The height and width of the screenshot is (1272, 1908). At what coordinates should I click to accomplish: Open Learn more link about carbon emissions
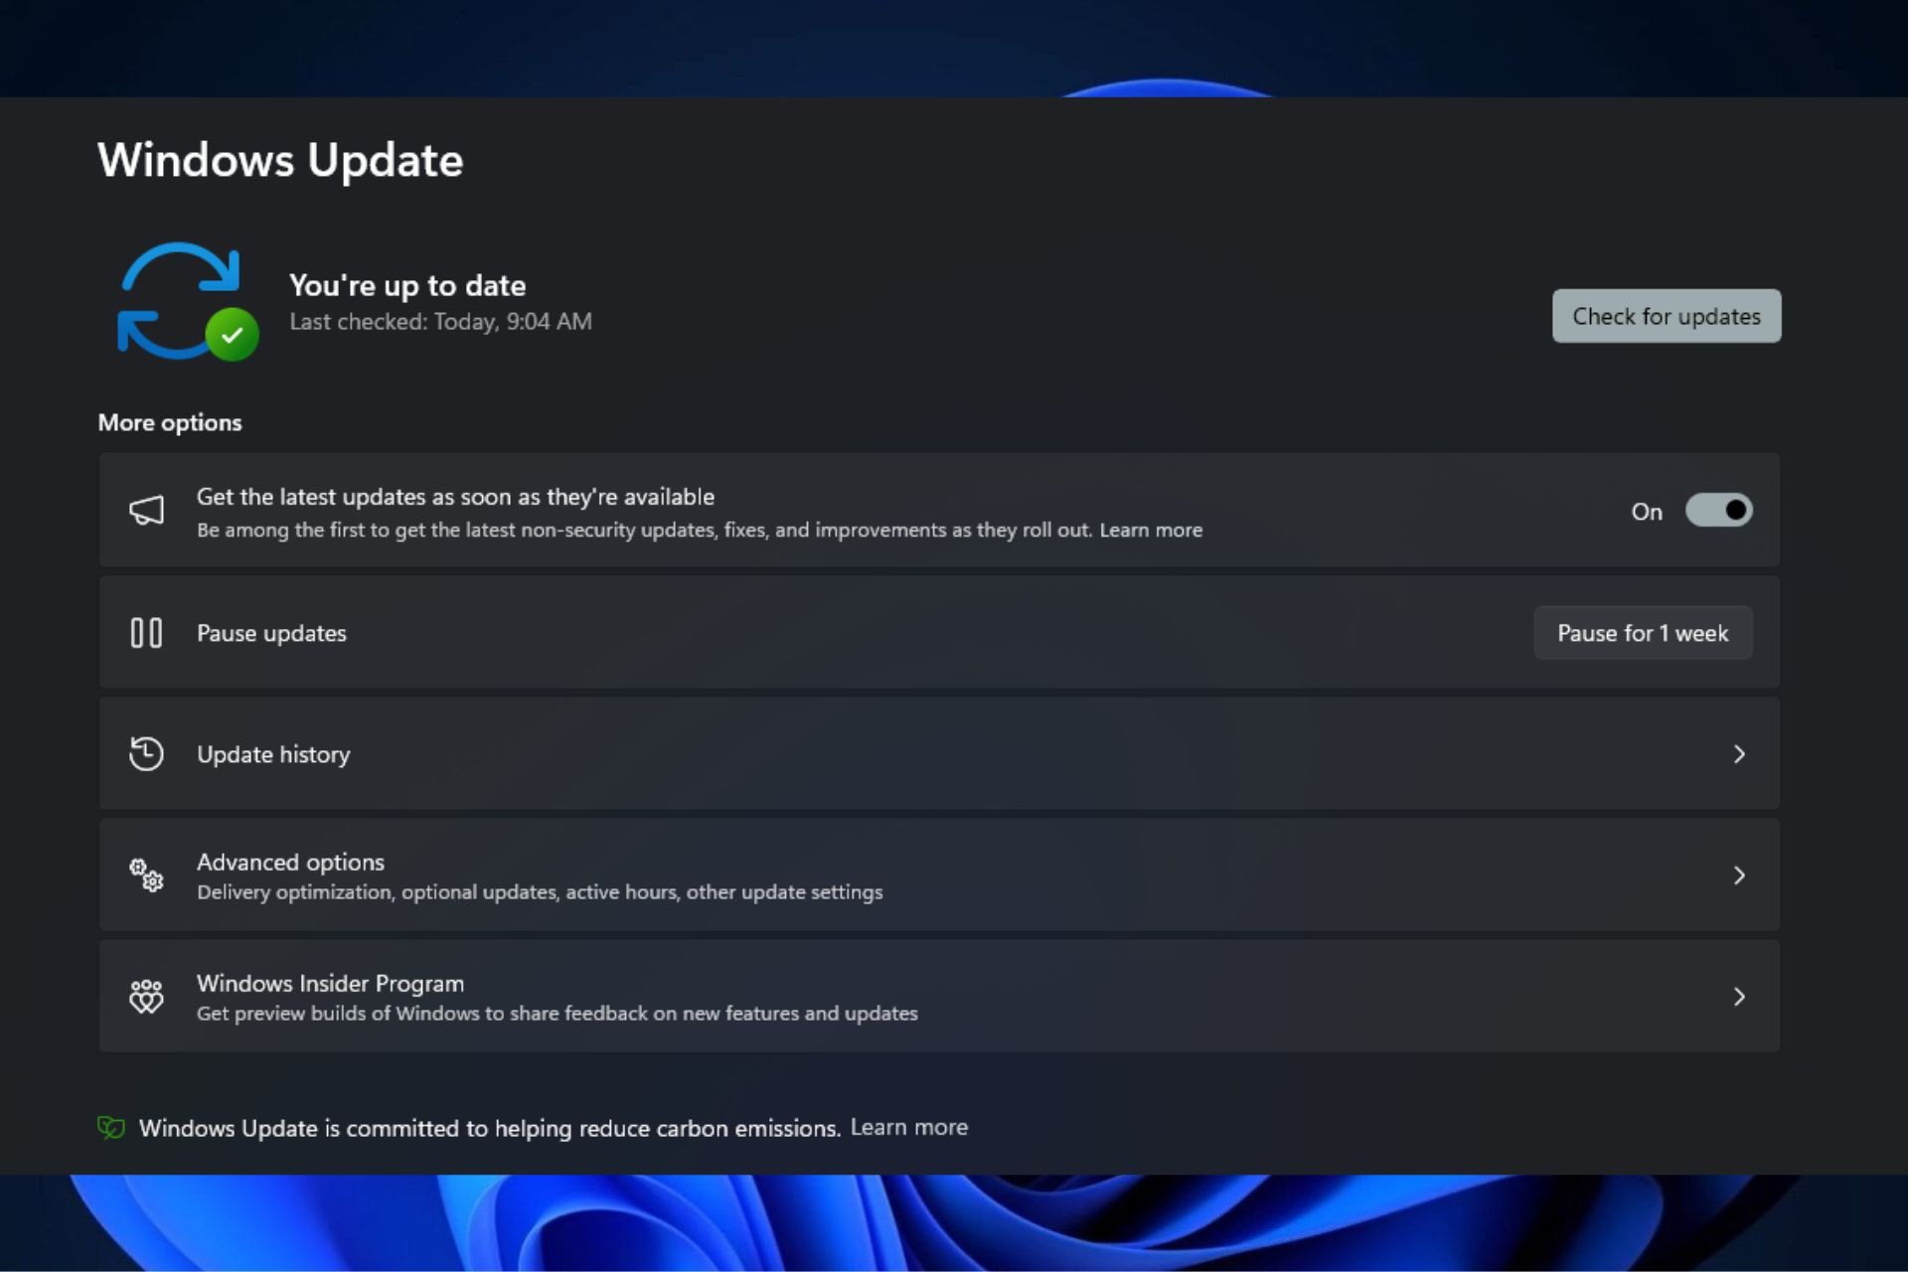click(908, 1128)
